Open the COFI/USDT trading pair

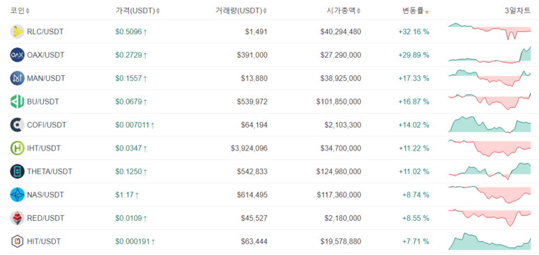click(x=47, y=125)
